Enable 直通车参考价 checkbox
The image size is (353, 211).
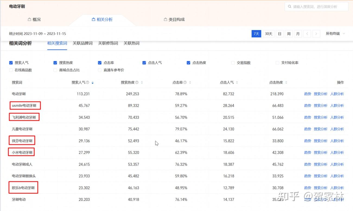pyautogui.click(x=100, y=70)
